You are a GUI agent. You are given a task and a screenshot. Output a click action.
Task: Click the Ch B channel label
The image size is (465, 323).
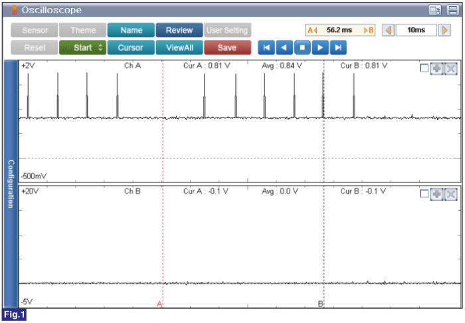point(132,191)
